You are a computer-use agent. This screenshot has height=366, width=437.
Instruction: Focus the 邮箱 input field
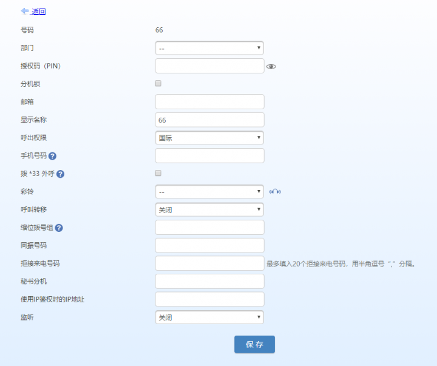click(209, 102)
